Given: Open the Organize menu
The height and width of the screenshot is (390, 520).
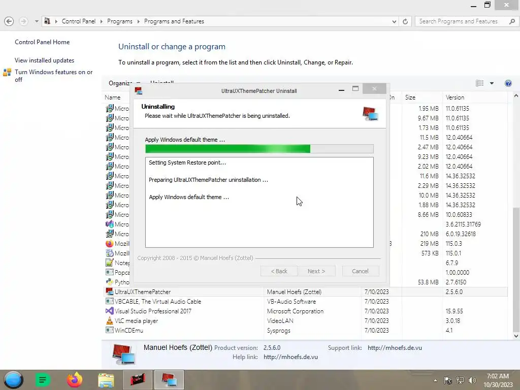Looking at the screenshot, I should click(x=121, y=83).
